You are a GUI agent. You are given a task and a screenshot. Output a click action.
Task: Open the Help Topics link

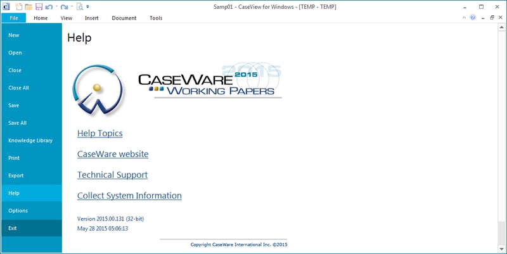pos(99,133)
